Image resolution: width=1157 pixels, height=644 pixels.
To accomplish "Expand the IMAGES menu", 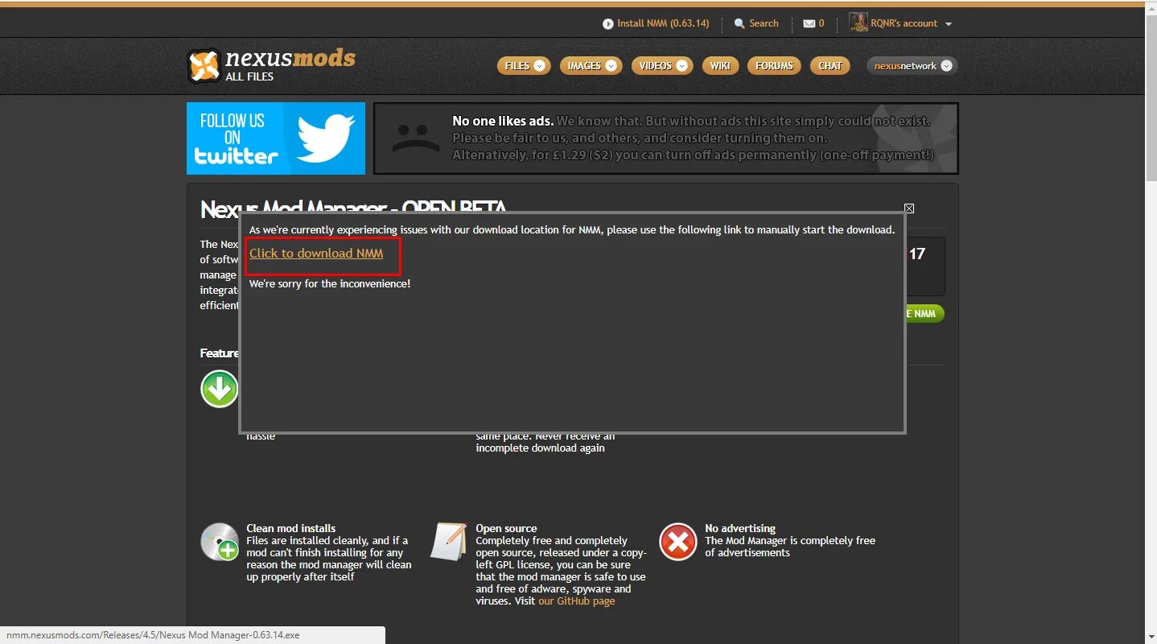I will 591,66.
